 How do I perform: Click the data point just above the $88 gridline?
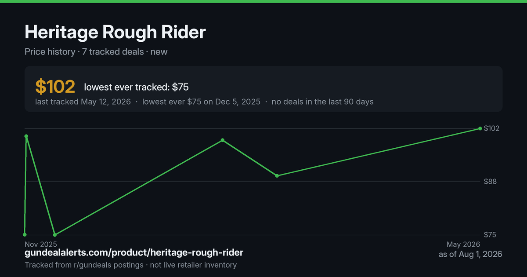(x=277, y=175)
